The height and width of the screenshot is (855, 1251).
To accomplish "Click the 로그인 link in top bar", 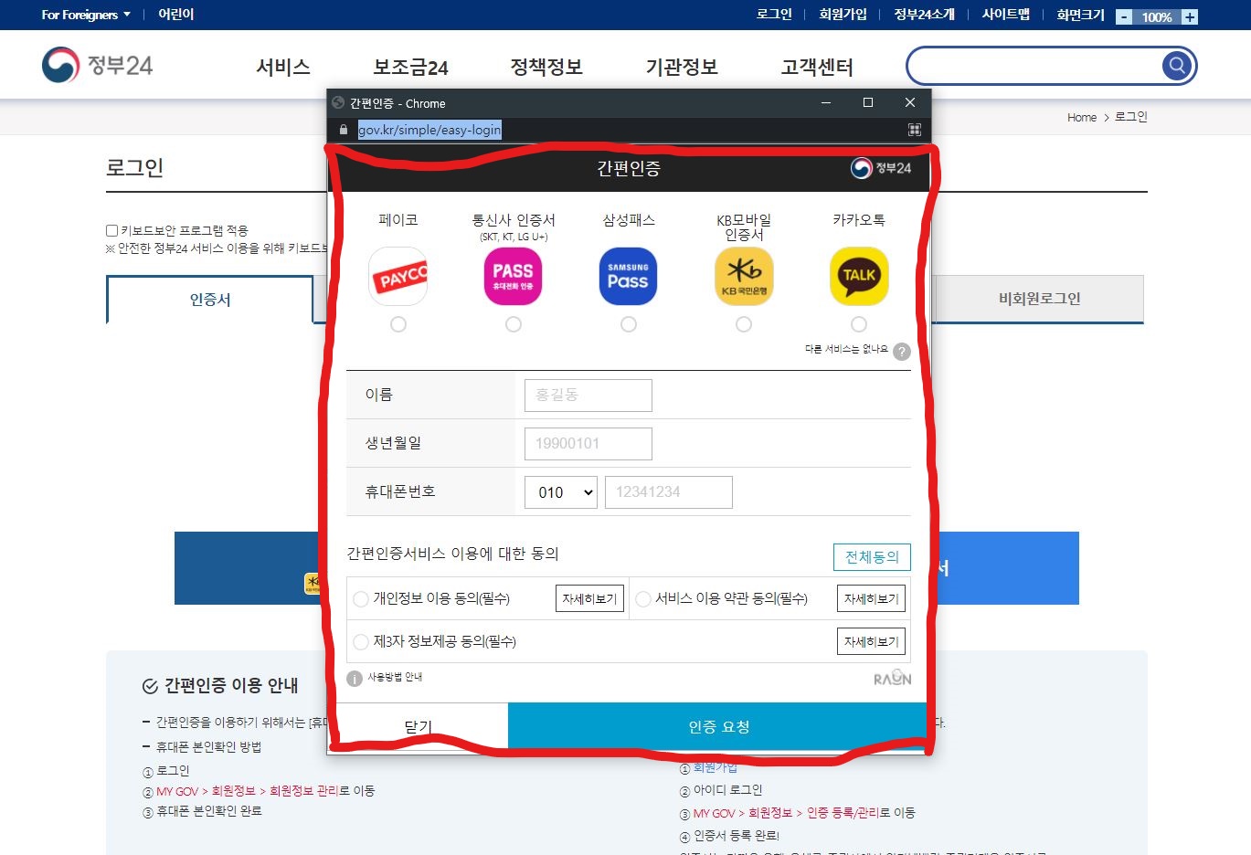I will (x=774, y=15).
